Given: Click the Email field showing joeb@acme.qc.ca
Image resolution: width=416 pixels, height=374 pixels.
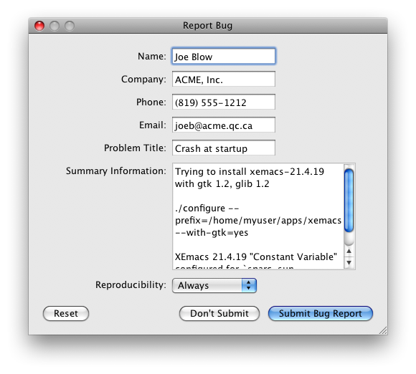Looking at the screenshot, I should 224,125.
